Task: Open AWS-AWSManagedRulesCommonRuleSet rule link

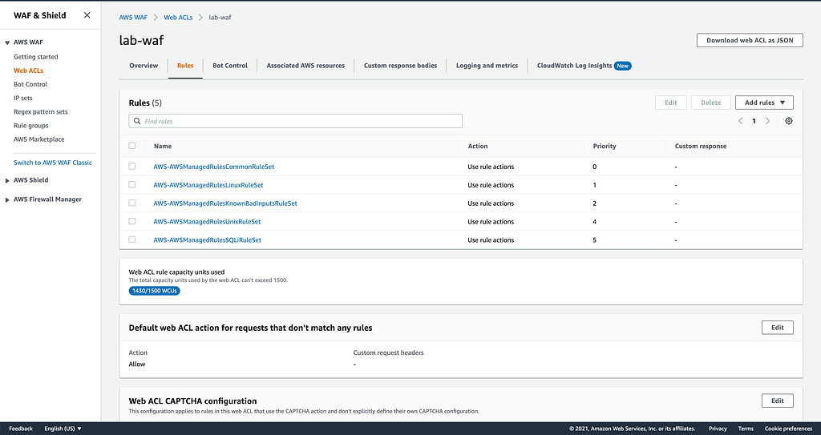Action: coord(213,167)
